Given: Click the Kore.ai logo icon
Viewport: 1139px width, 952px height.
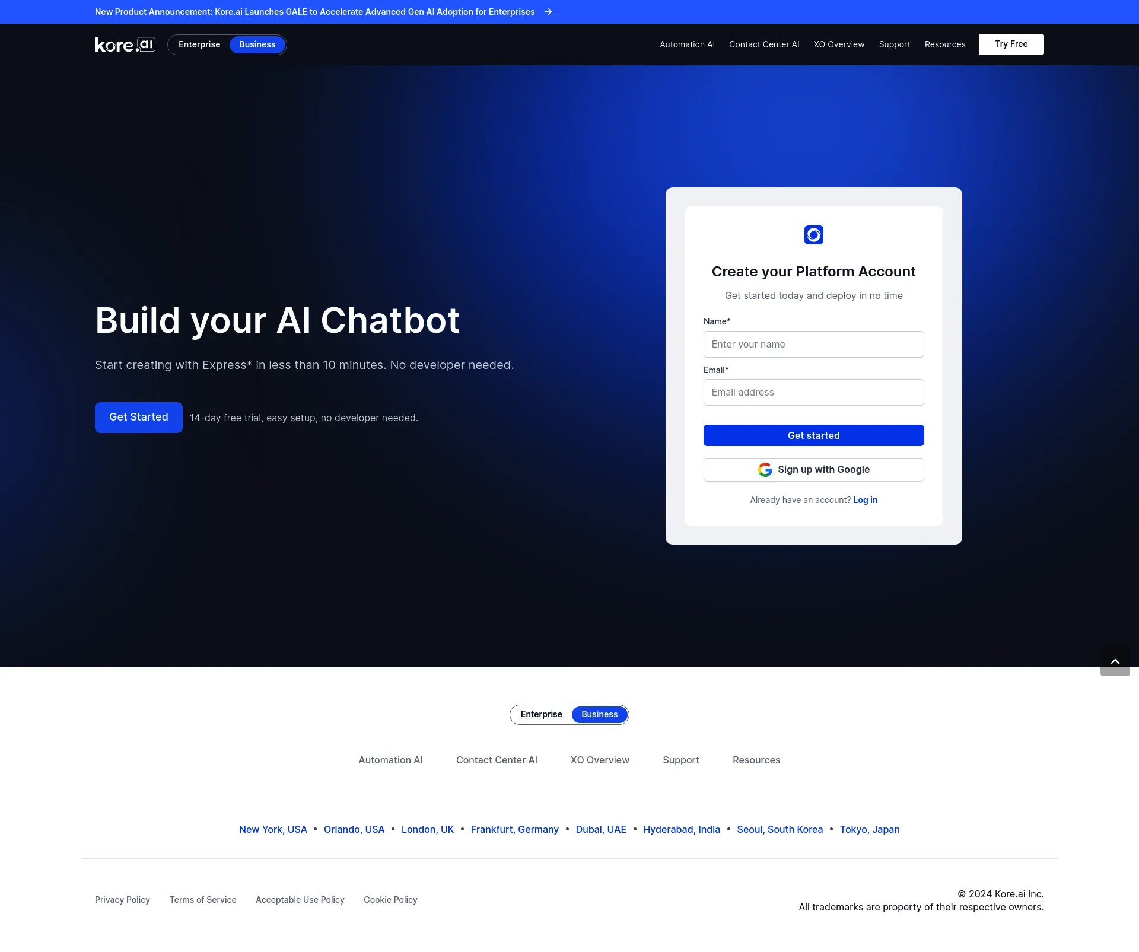Looking at the screenshot, I should point(124,44).
